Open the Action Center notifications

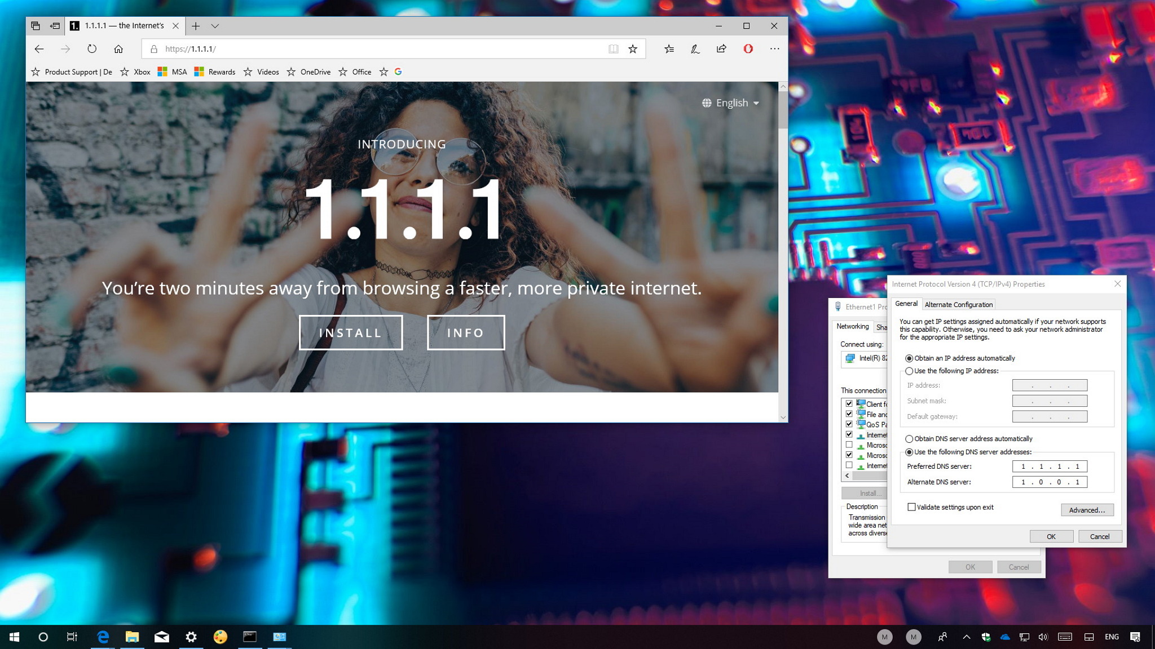click(x=1135, y=637)
